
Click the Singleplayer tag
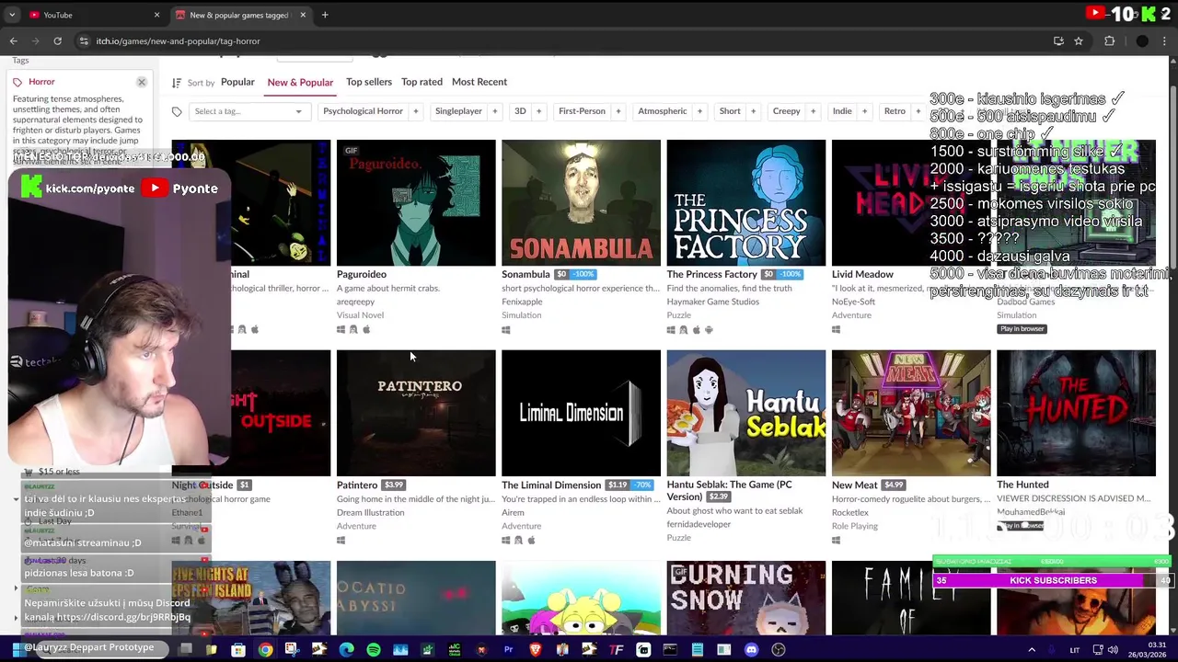tap(458, 111)
